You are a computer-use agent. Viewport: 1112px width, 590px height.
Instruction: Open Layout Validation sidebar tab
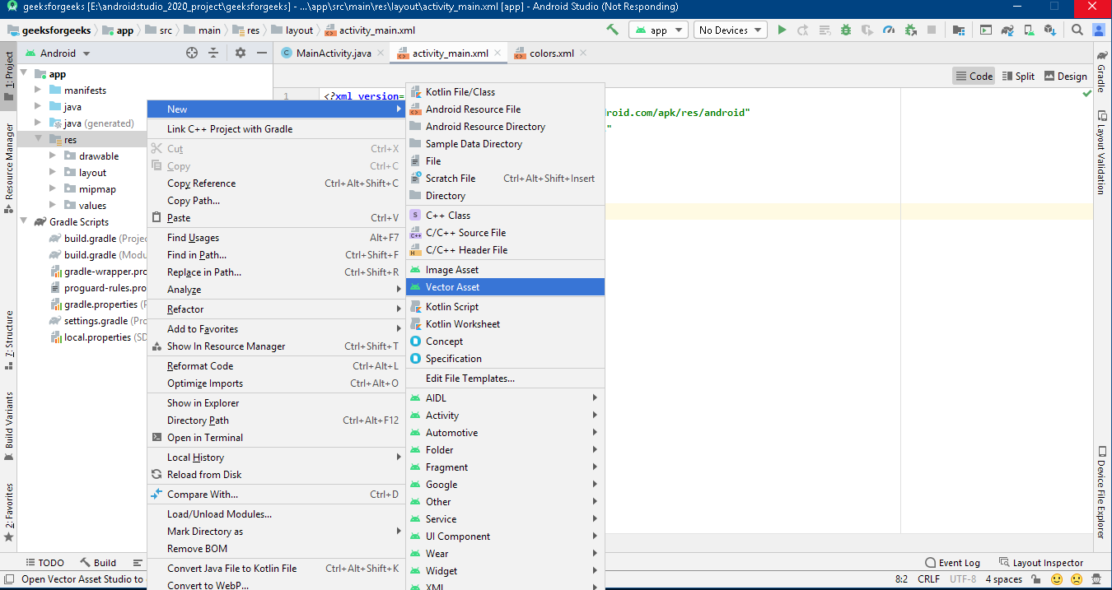coord(1101,153)
